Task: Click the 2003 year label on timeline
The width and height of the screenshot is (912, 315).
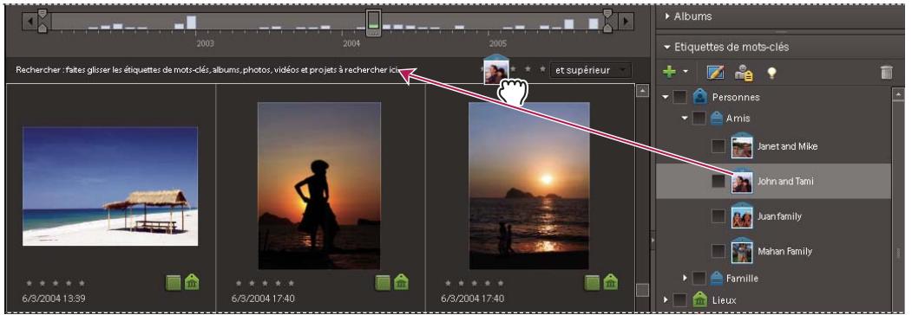Action: pyautogui.click(x=206, y=43)
